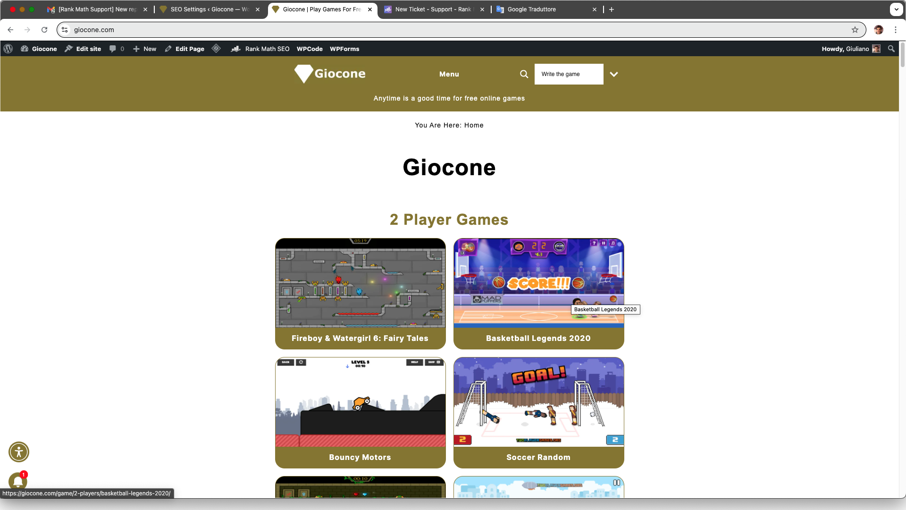The height and width of the screenshot is (510, 906).
Task: Click the Giocone dashboard icon in admin bar
Action: [x=25, y=49]
